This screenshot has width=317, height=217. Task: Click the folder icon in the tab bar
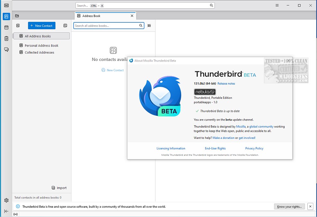point(17,16)
